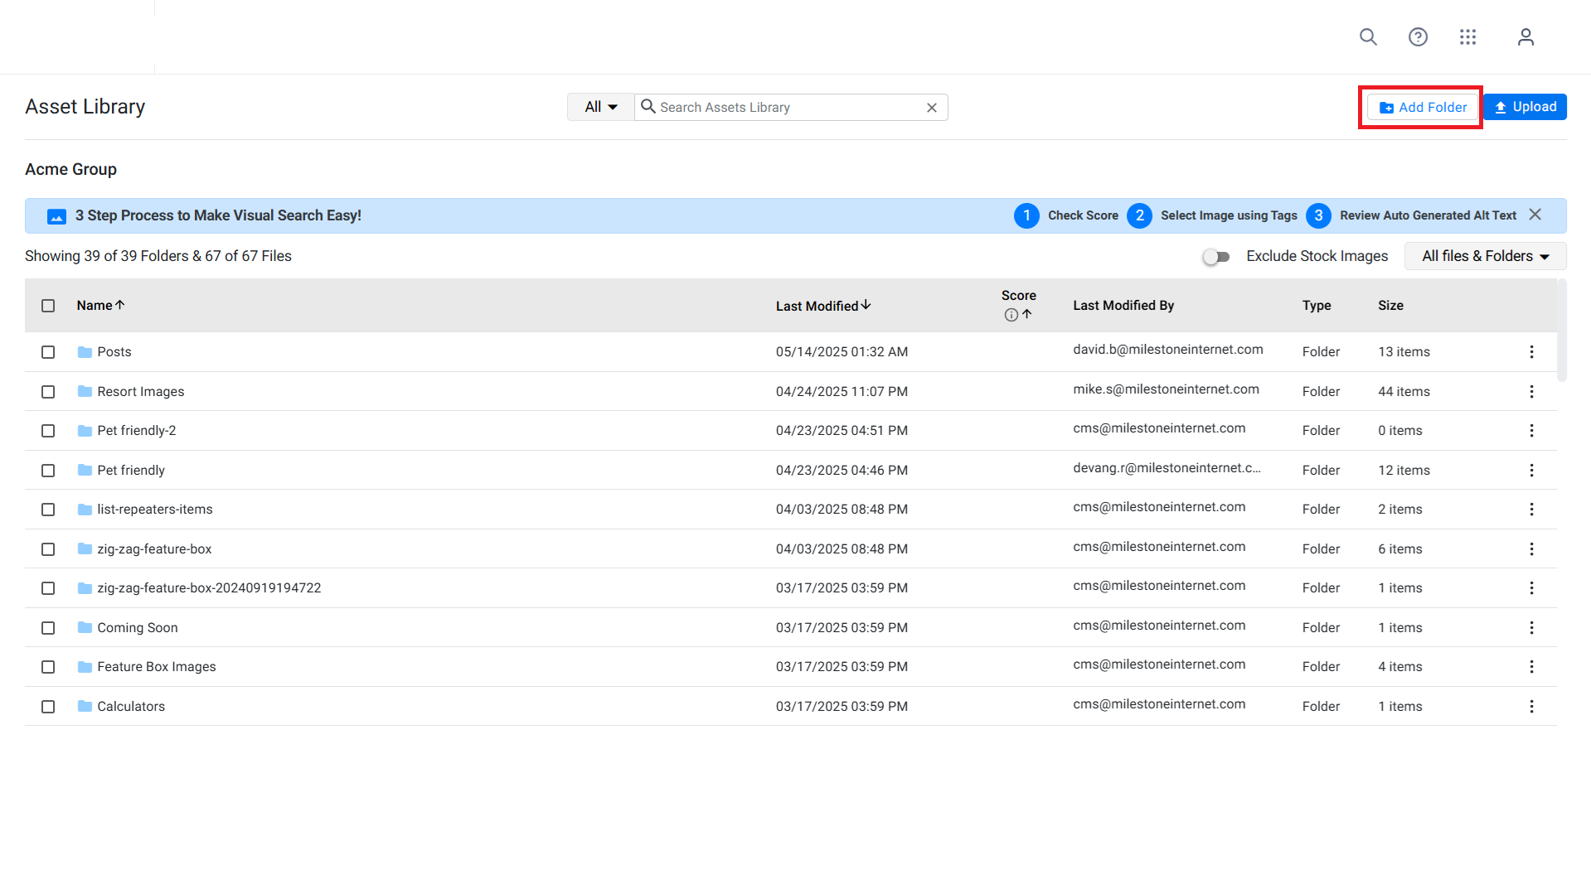Image resolution: width=1591 pixels, height=894 pixels.
Task: Open the kebab menu for list-repeaters-items
Action: pos(1531,510)
